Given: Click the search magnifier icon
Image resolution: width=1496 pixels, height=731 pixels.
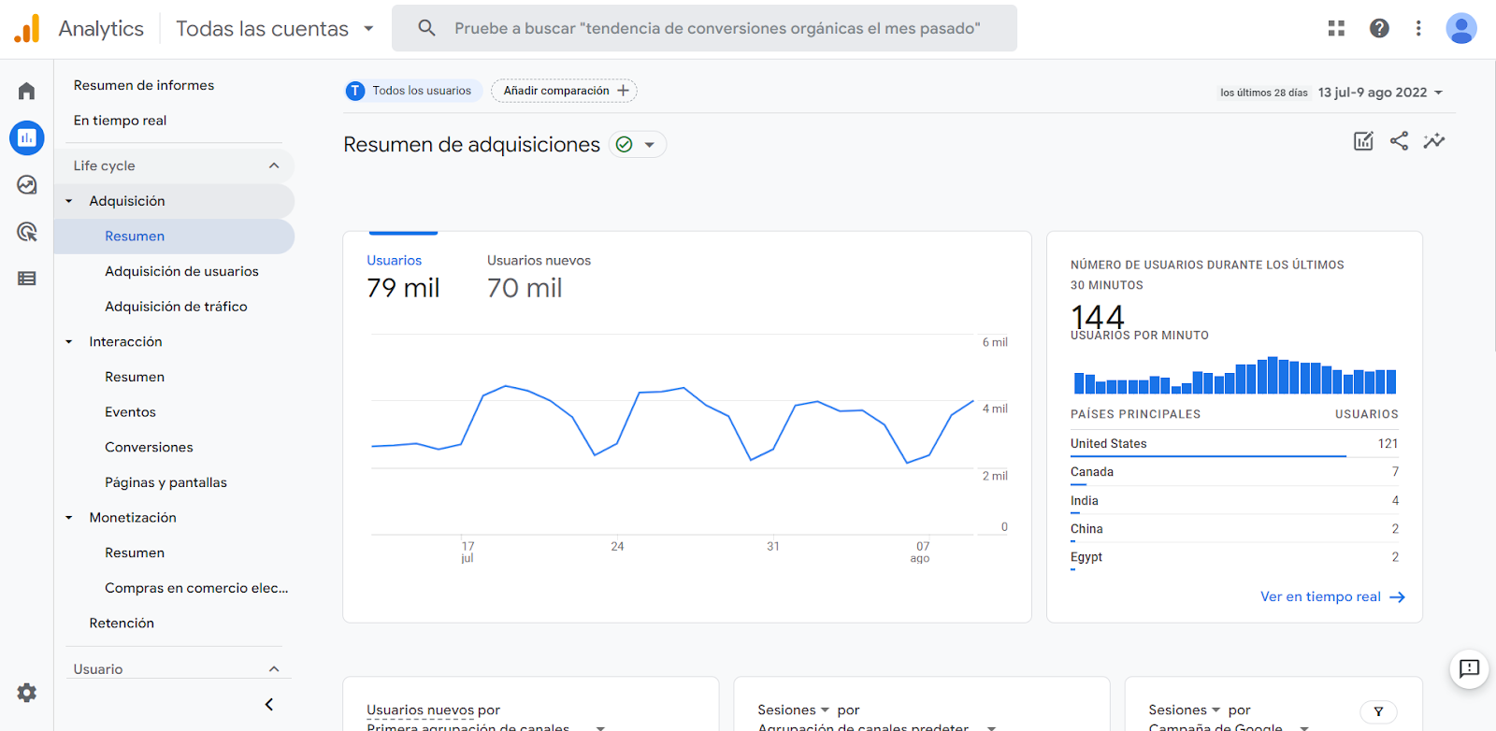Looking at the screenshot, I should [426, 28].
